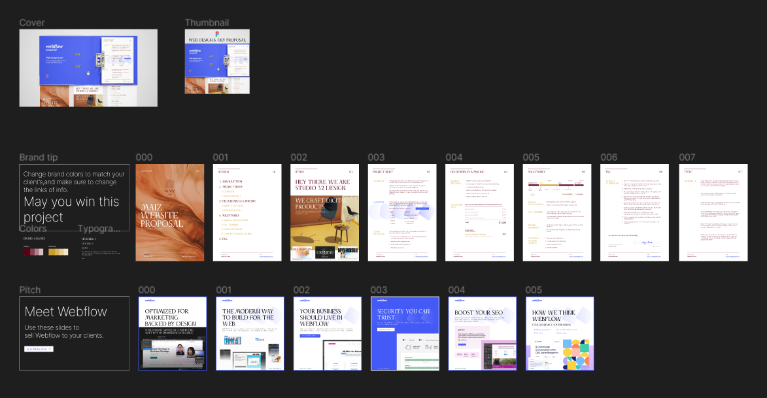
Task: Click the blue button on the Your Business slide
Action: point(310,336)
